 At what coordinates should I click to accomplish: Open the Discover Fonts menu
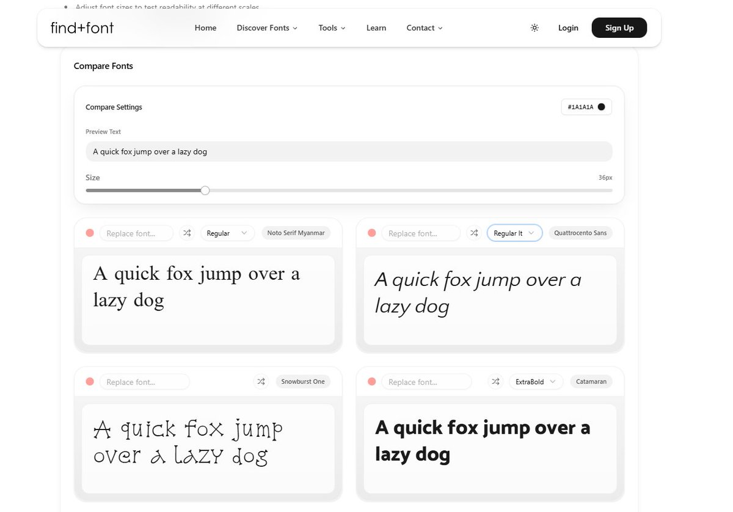click(267, 27)
